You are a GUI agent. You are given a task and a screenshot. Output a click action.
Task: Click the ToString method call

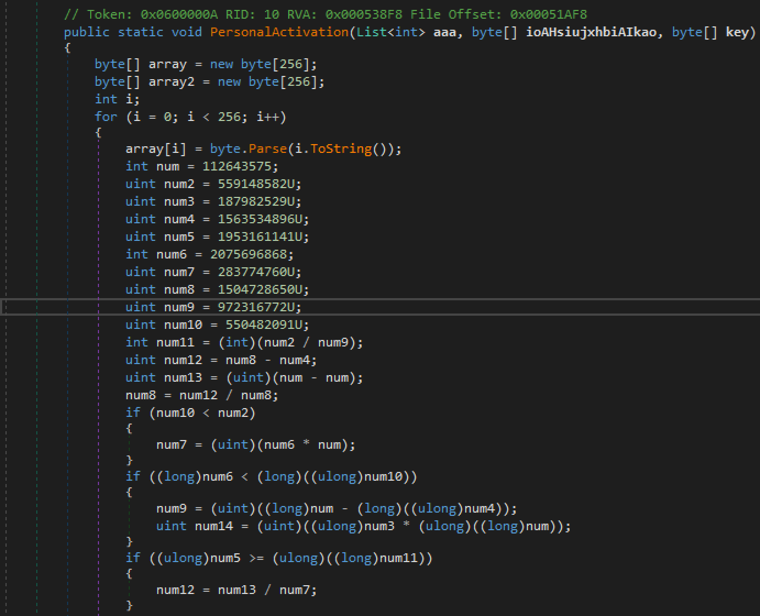pos(341,148)
